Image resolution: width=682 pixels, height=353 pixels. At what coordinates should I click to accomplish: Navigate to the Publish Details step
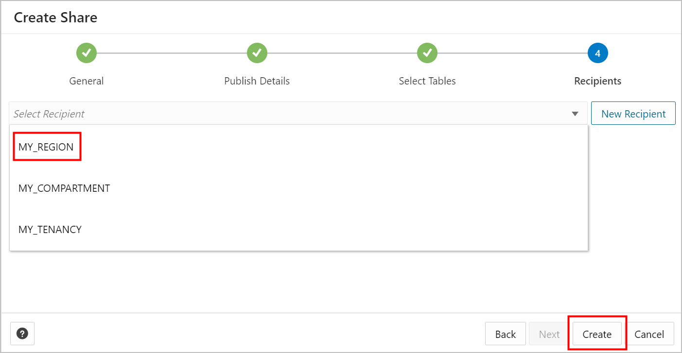257,81
